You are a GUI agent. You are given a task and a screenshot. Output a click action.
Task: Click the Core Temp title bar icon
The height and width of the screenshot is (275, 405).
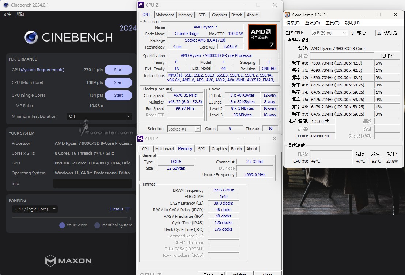point(287,15)
